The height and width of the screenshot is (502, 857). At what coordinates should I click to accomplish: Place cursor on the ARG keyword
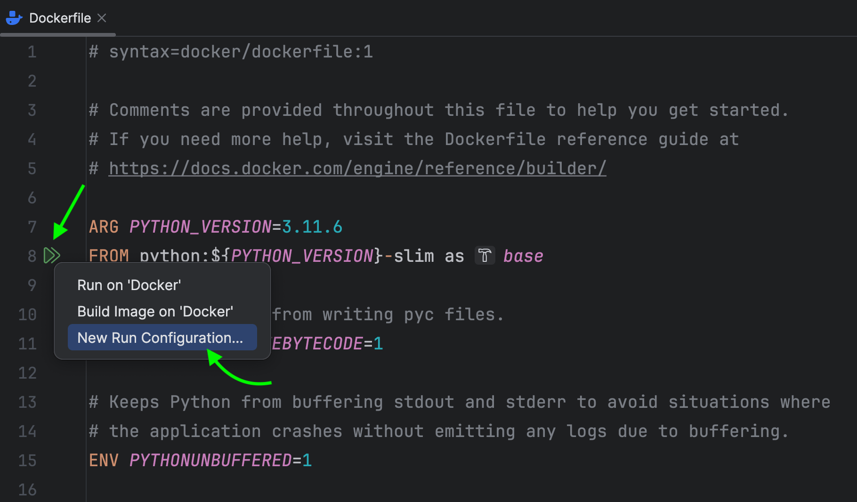104,227
